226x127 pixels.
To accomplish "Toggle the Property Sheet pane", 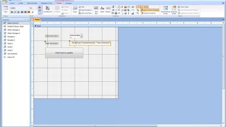I will point(174,10).
